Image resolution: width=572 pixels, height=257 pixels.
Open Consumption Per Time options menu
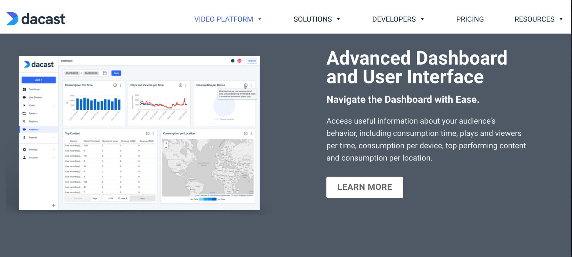click(x=120, y=85)
